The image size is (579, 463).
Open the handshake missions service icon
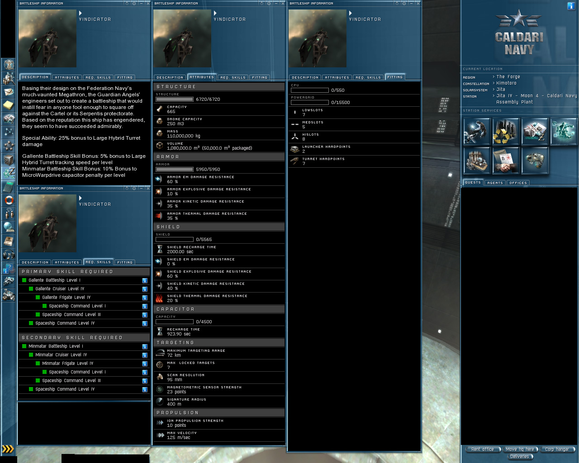pos(506,161)
